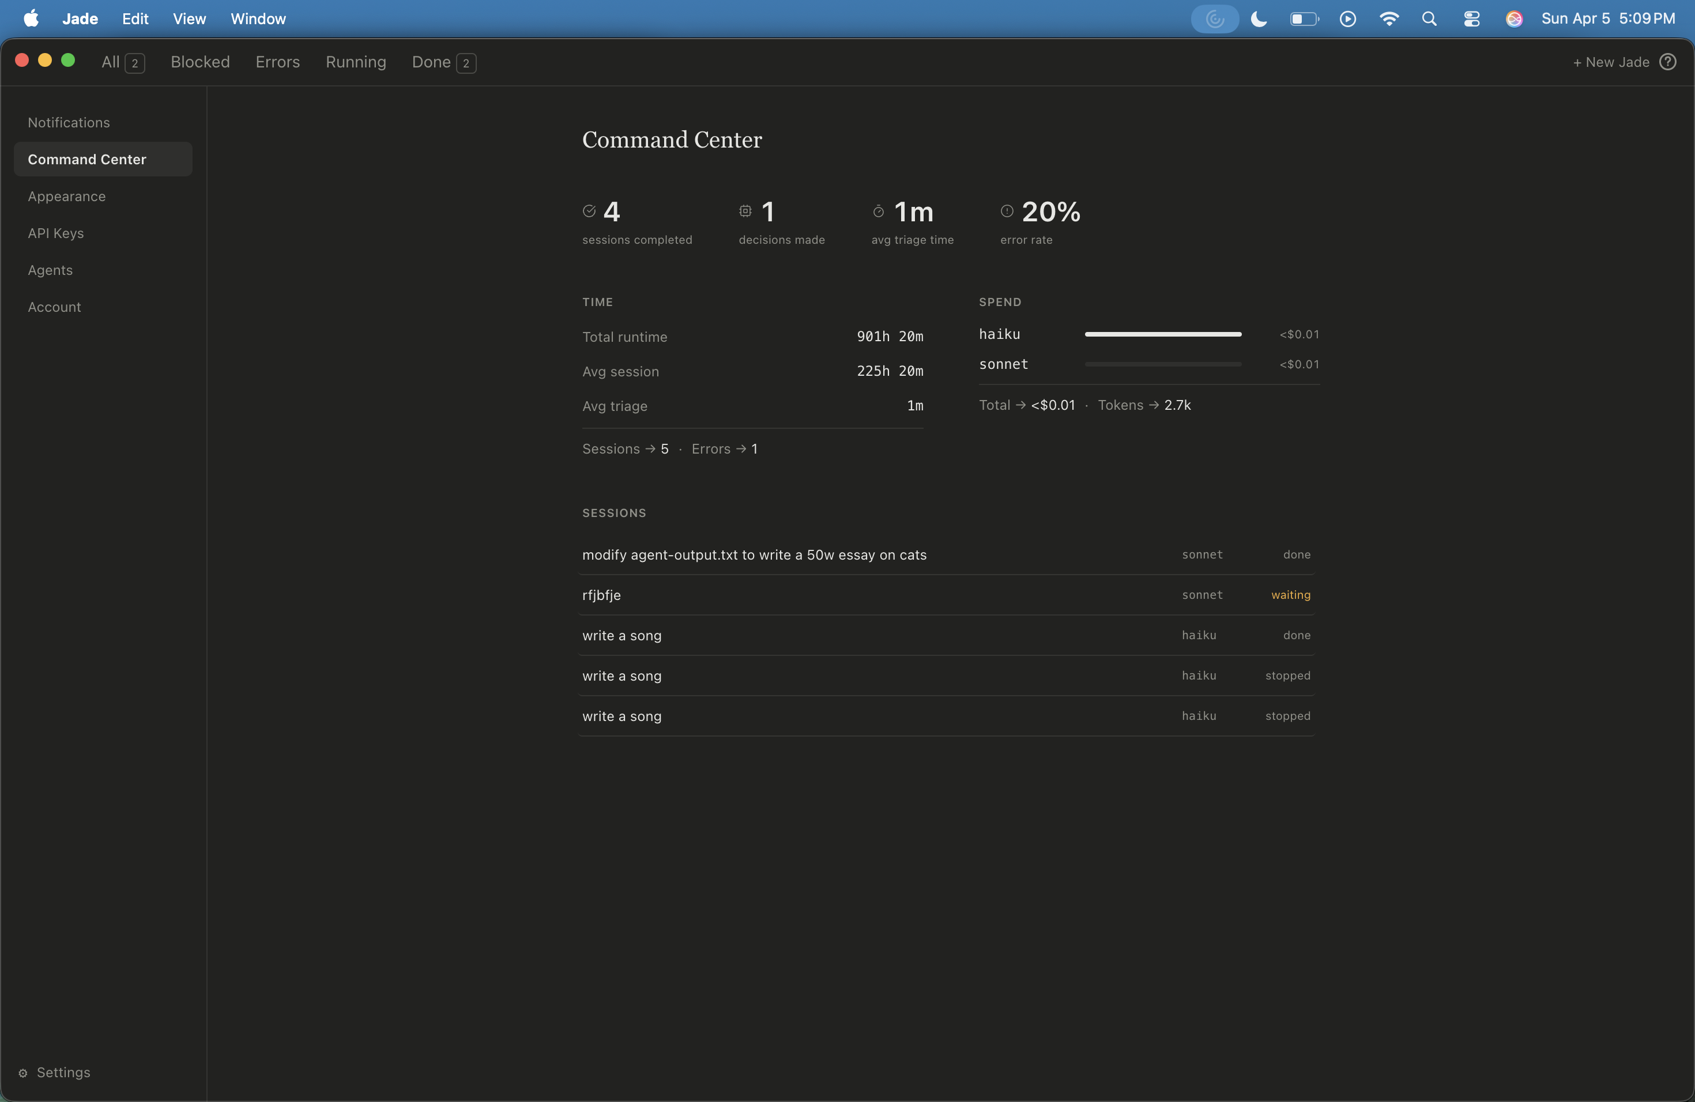
Task: Click the Settings gear icon
Action: (23, 1073)
